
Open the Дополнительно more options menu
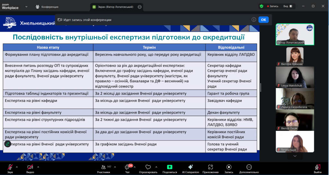pos(249,167)
